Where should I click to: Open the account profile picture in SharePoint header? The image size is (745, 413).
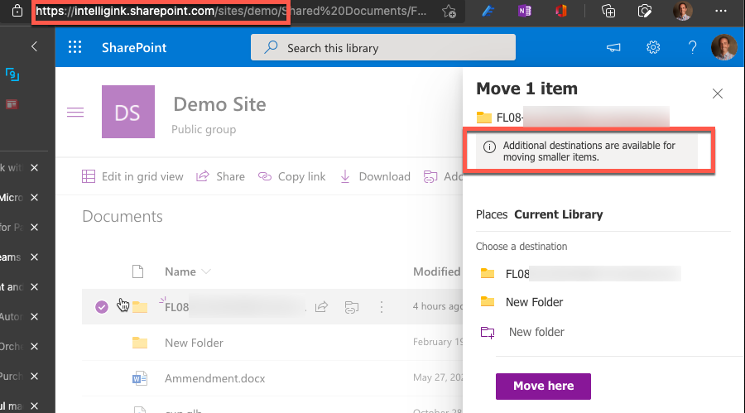click(x=724, y=47)
